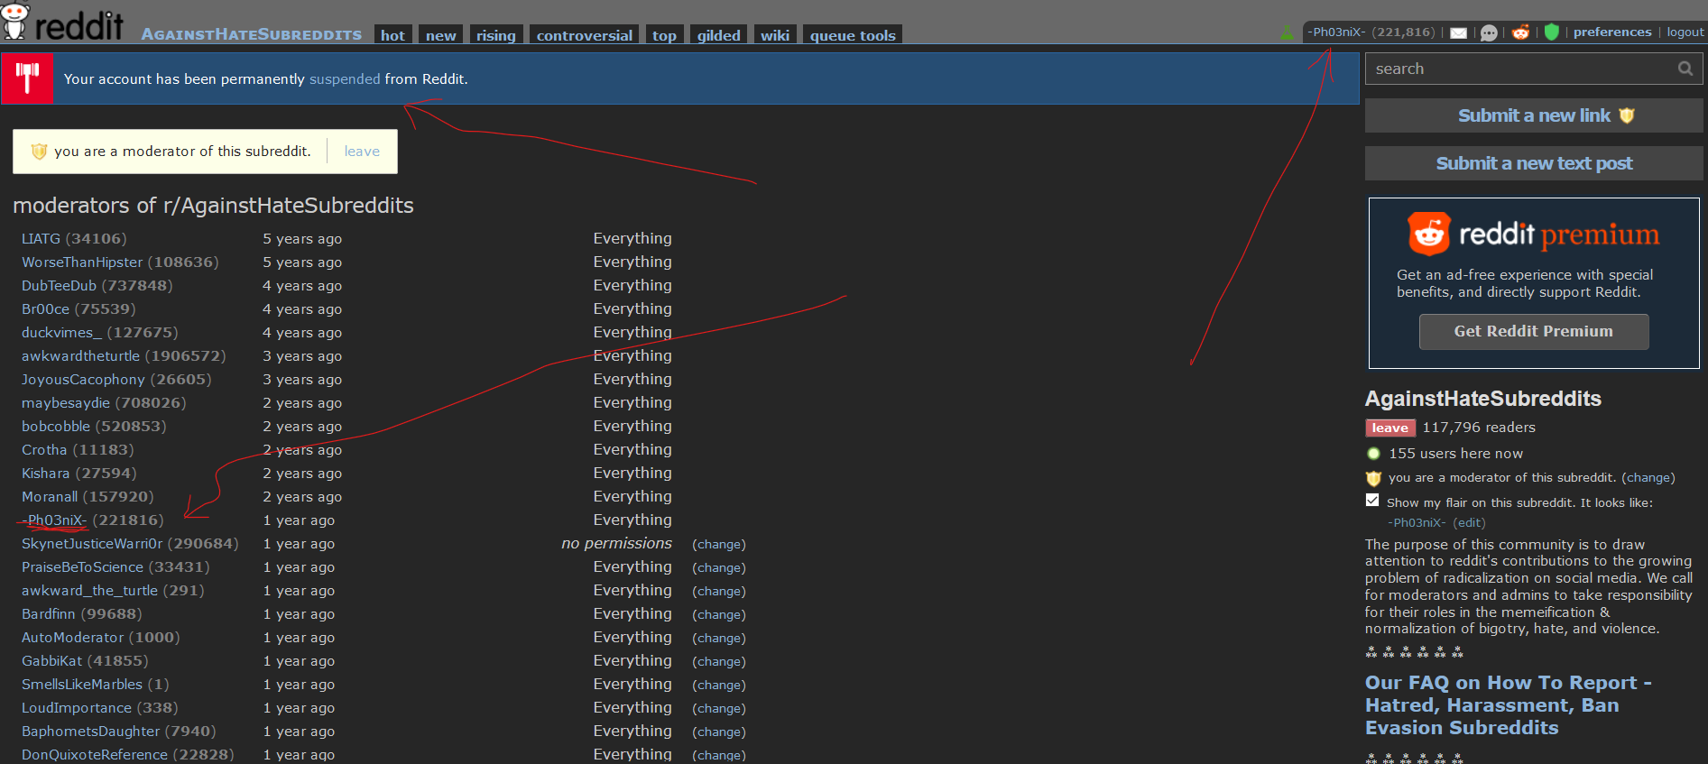This screenshot has height=764, width=1708.
Task: Open moderator bobcobble profile
Action: point(56,427)
